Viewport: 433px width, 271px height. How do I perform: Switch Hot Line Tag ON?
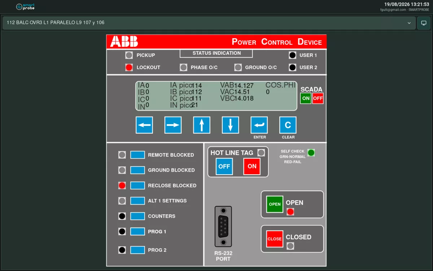[252, 166]
